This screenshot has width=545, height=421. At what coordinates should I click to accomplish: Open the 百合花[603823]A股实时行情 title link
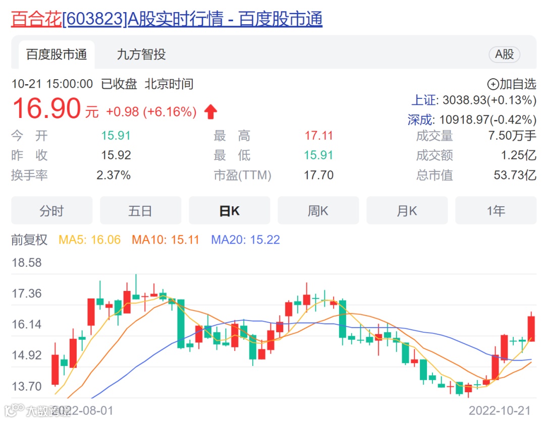coord(167,19)
